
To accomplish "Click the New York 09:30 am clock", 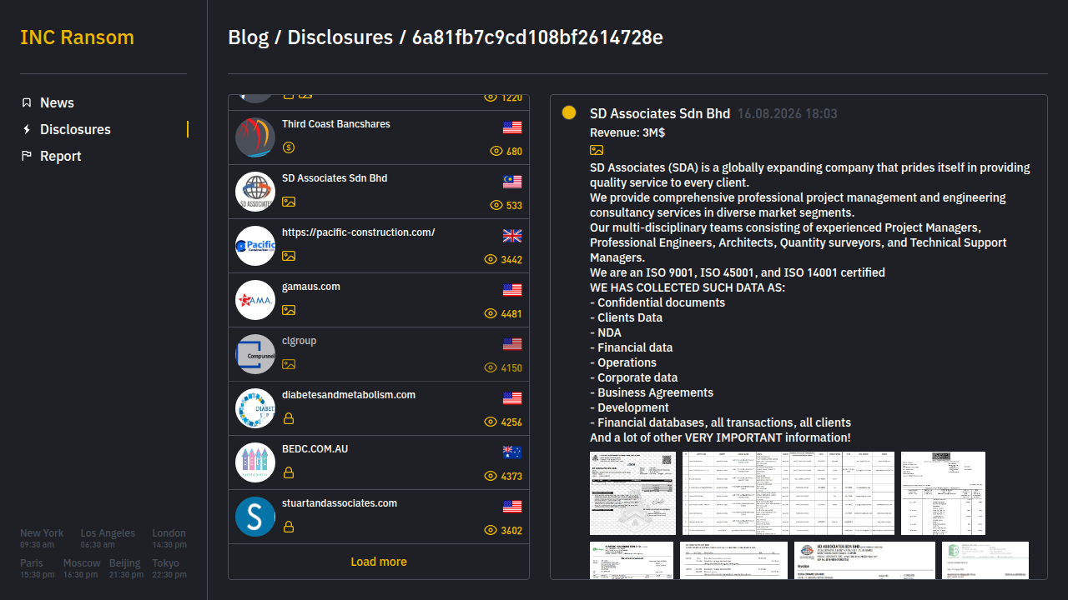I will 42,538.
